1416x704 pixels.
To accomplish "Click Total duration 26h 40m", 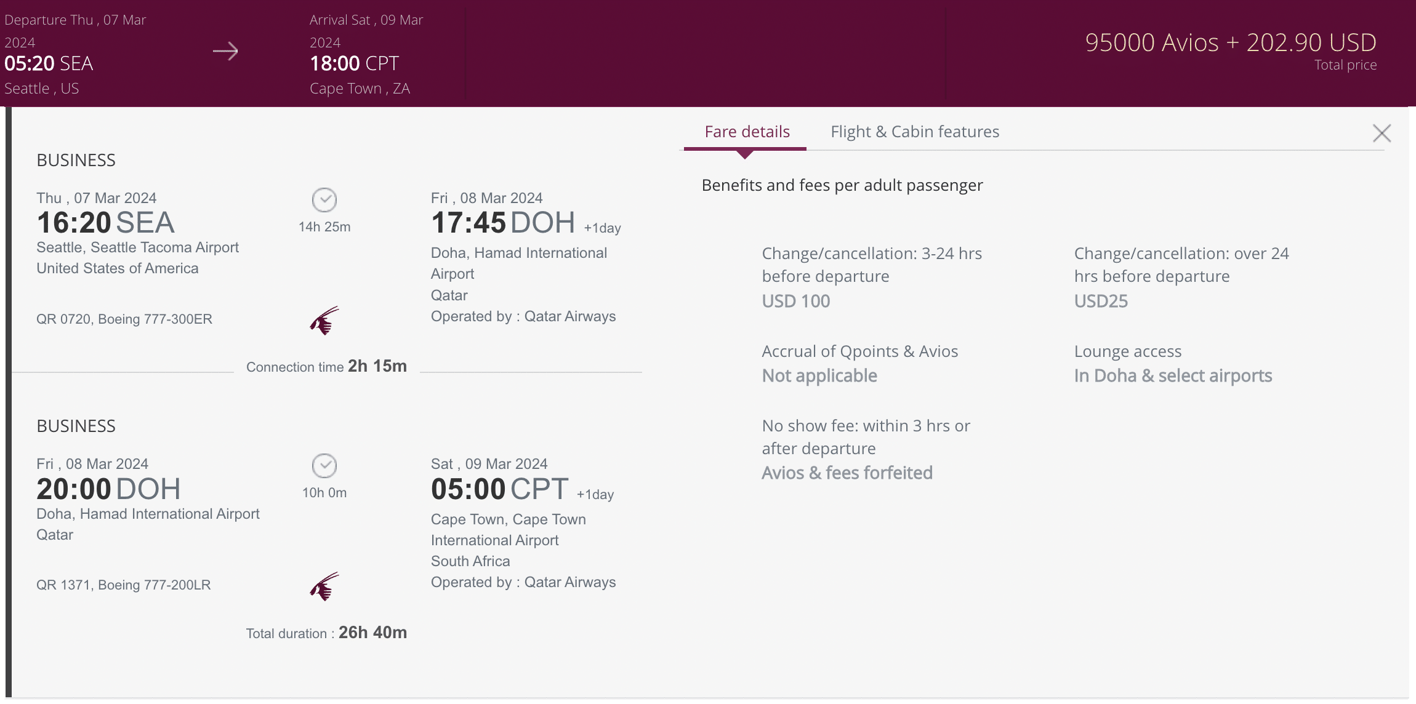I will click(x=326, y=633).
